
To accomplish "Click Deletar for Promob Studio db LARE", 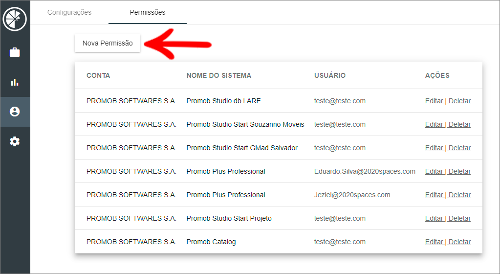I will [459, 101].
